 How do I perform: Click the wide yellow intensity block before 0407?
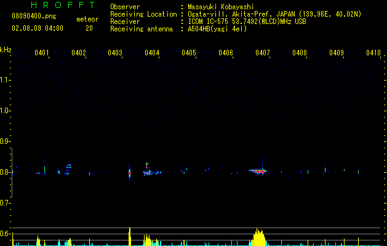(x=259, y=237)
